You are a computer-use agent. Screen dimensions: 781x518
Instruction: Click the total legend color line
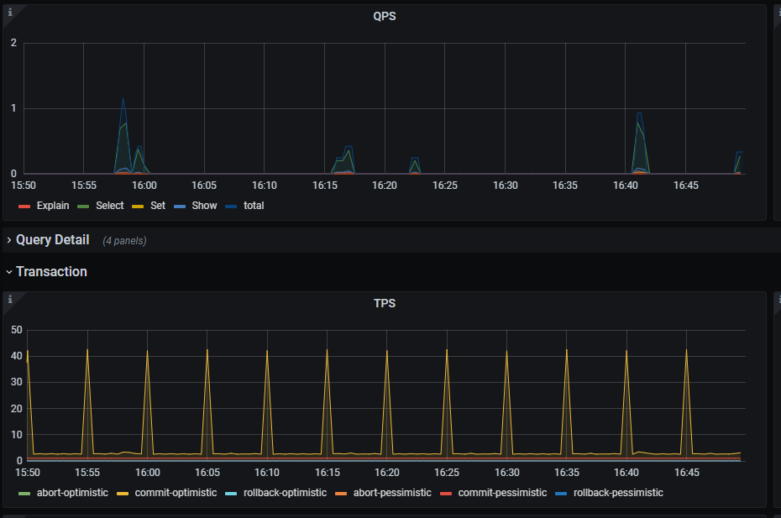point(231,206)
